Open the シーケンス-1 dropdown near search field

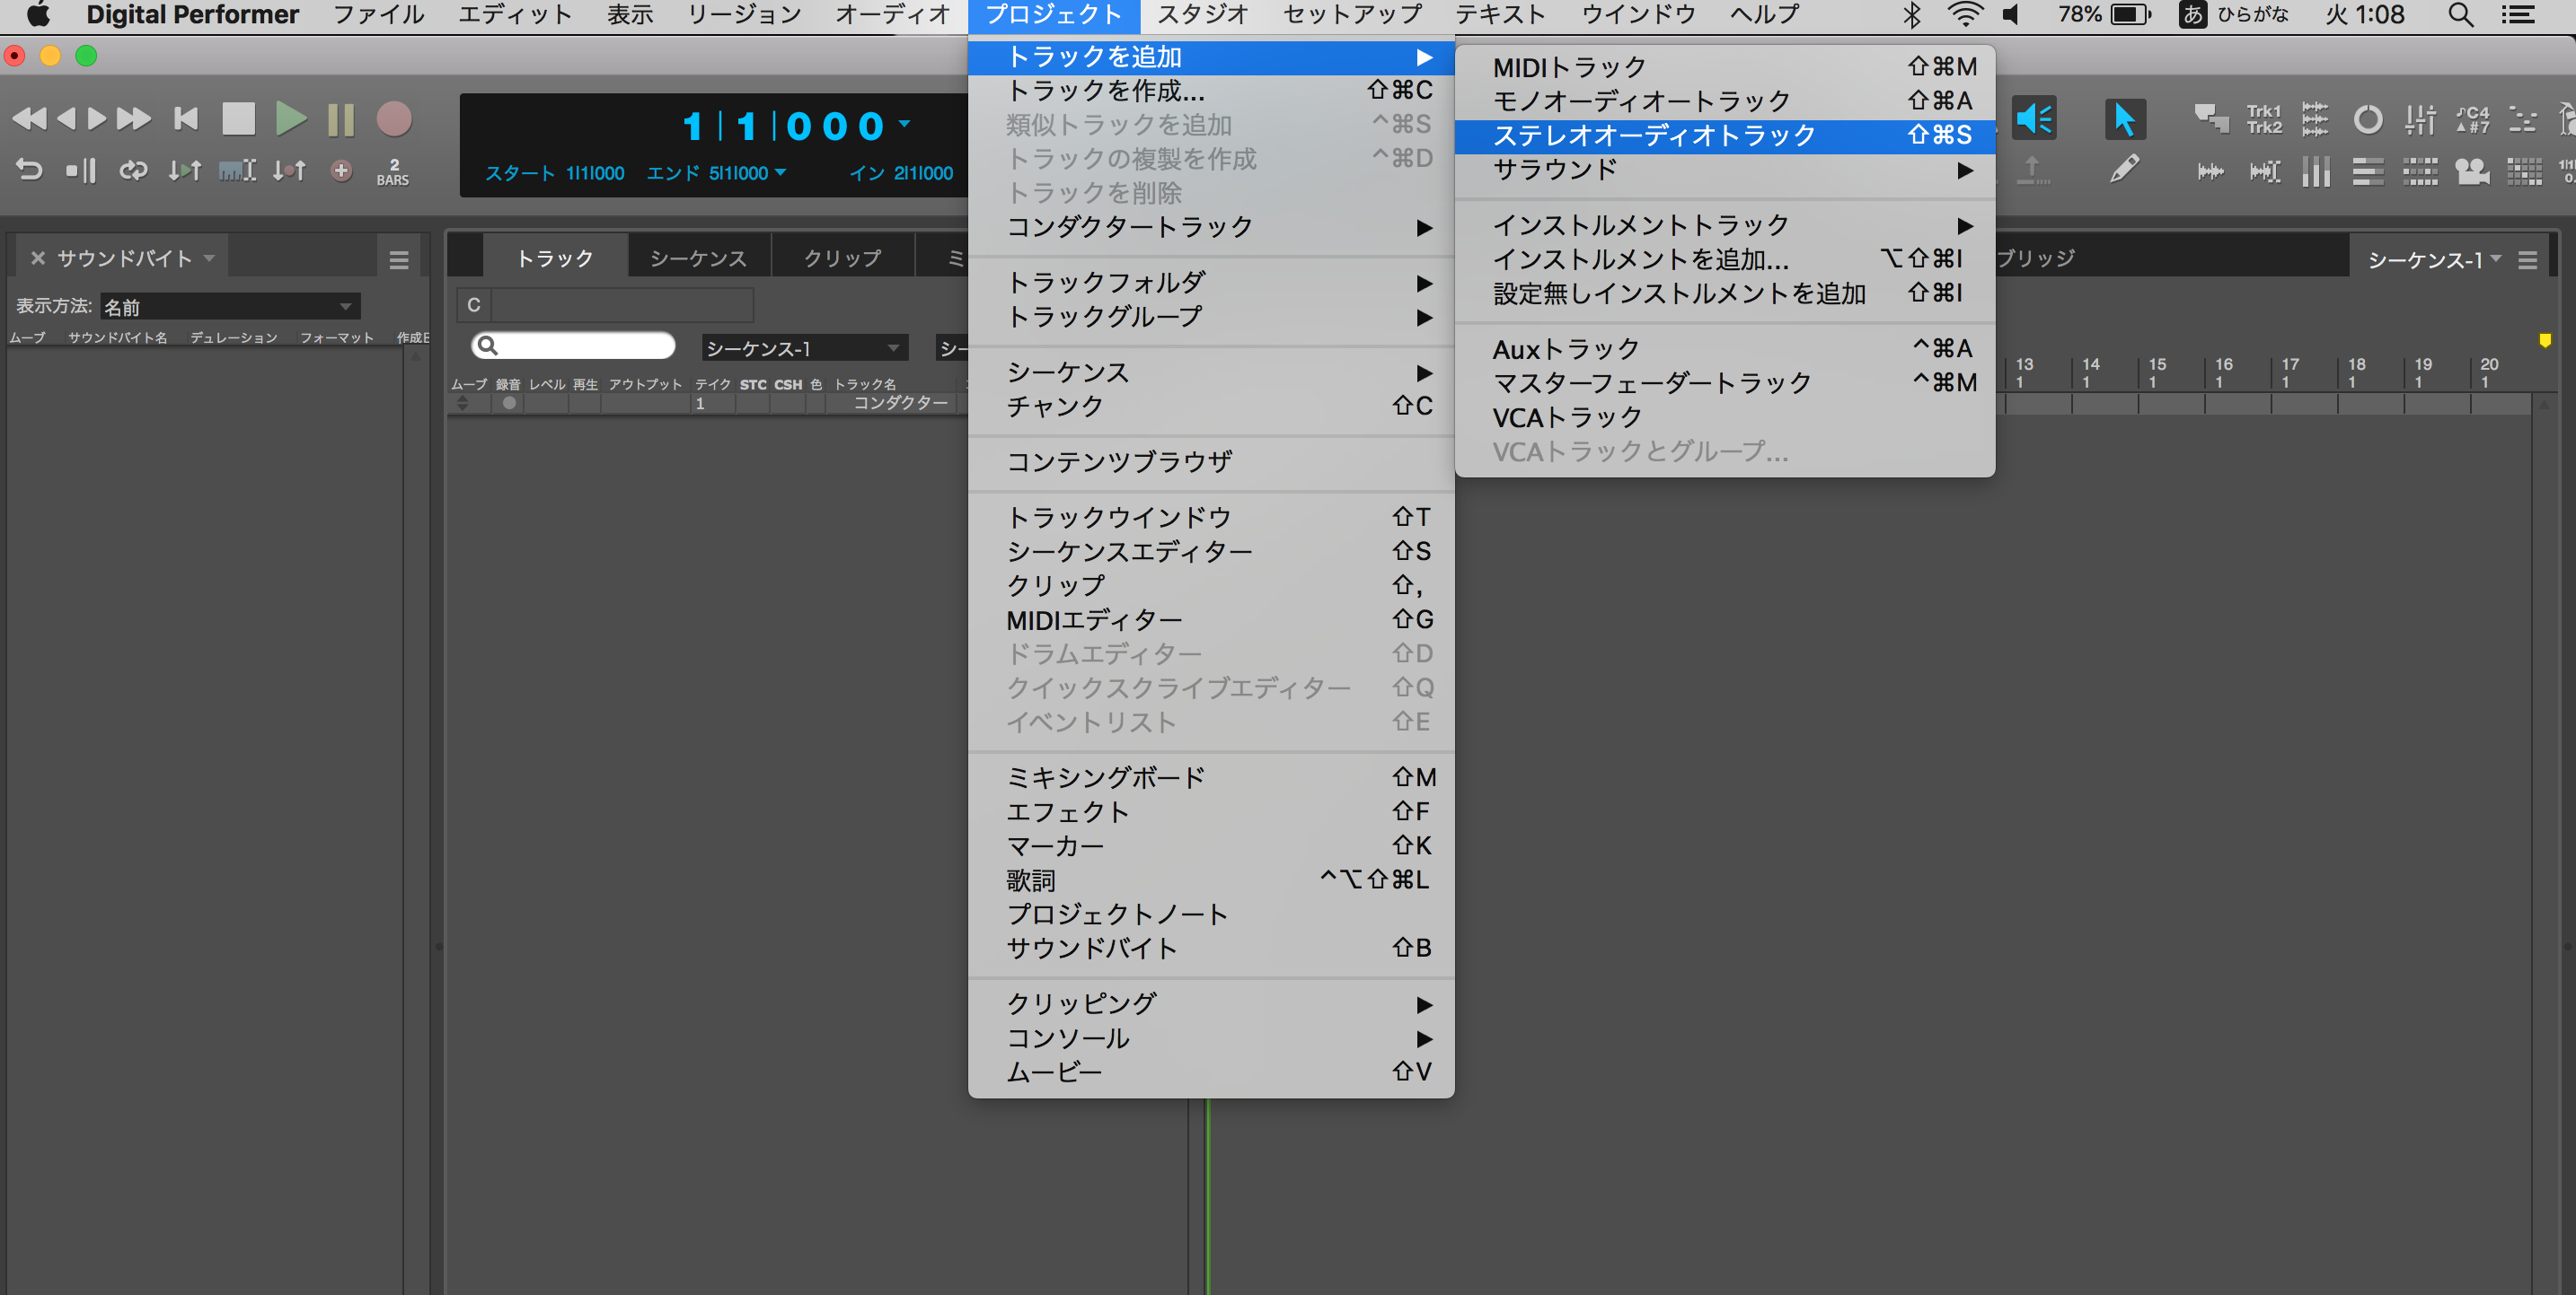point(803,347)
